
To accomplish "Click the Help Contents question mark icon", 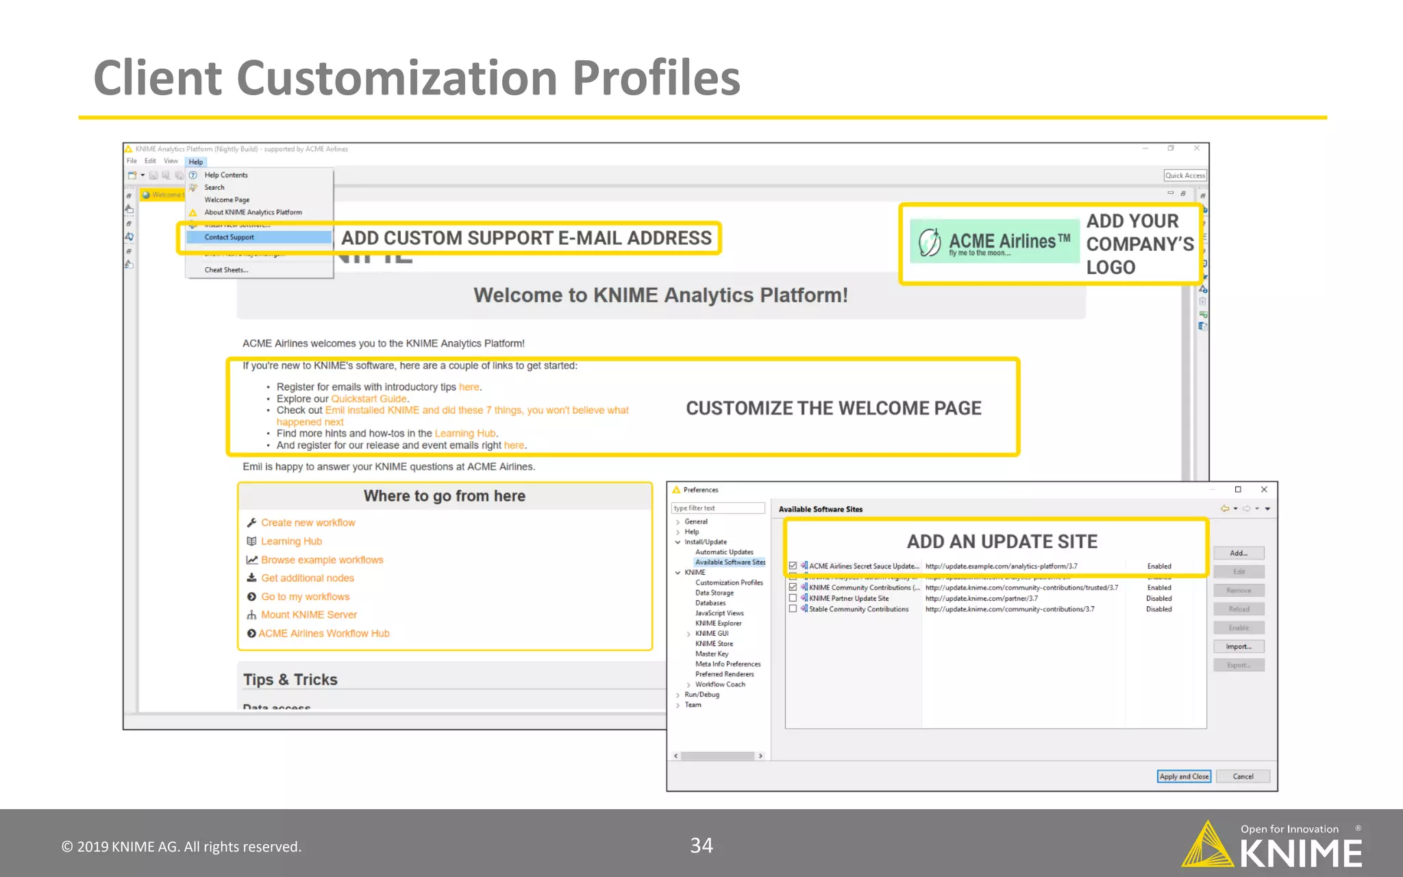I will tap(193, 175).
